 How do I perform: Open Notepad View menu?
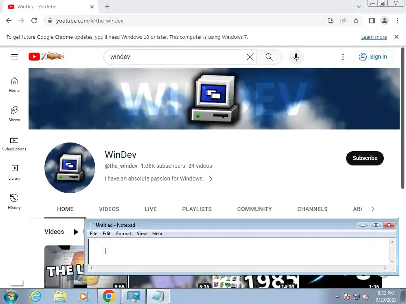pos(142,234)
